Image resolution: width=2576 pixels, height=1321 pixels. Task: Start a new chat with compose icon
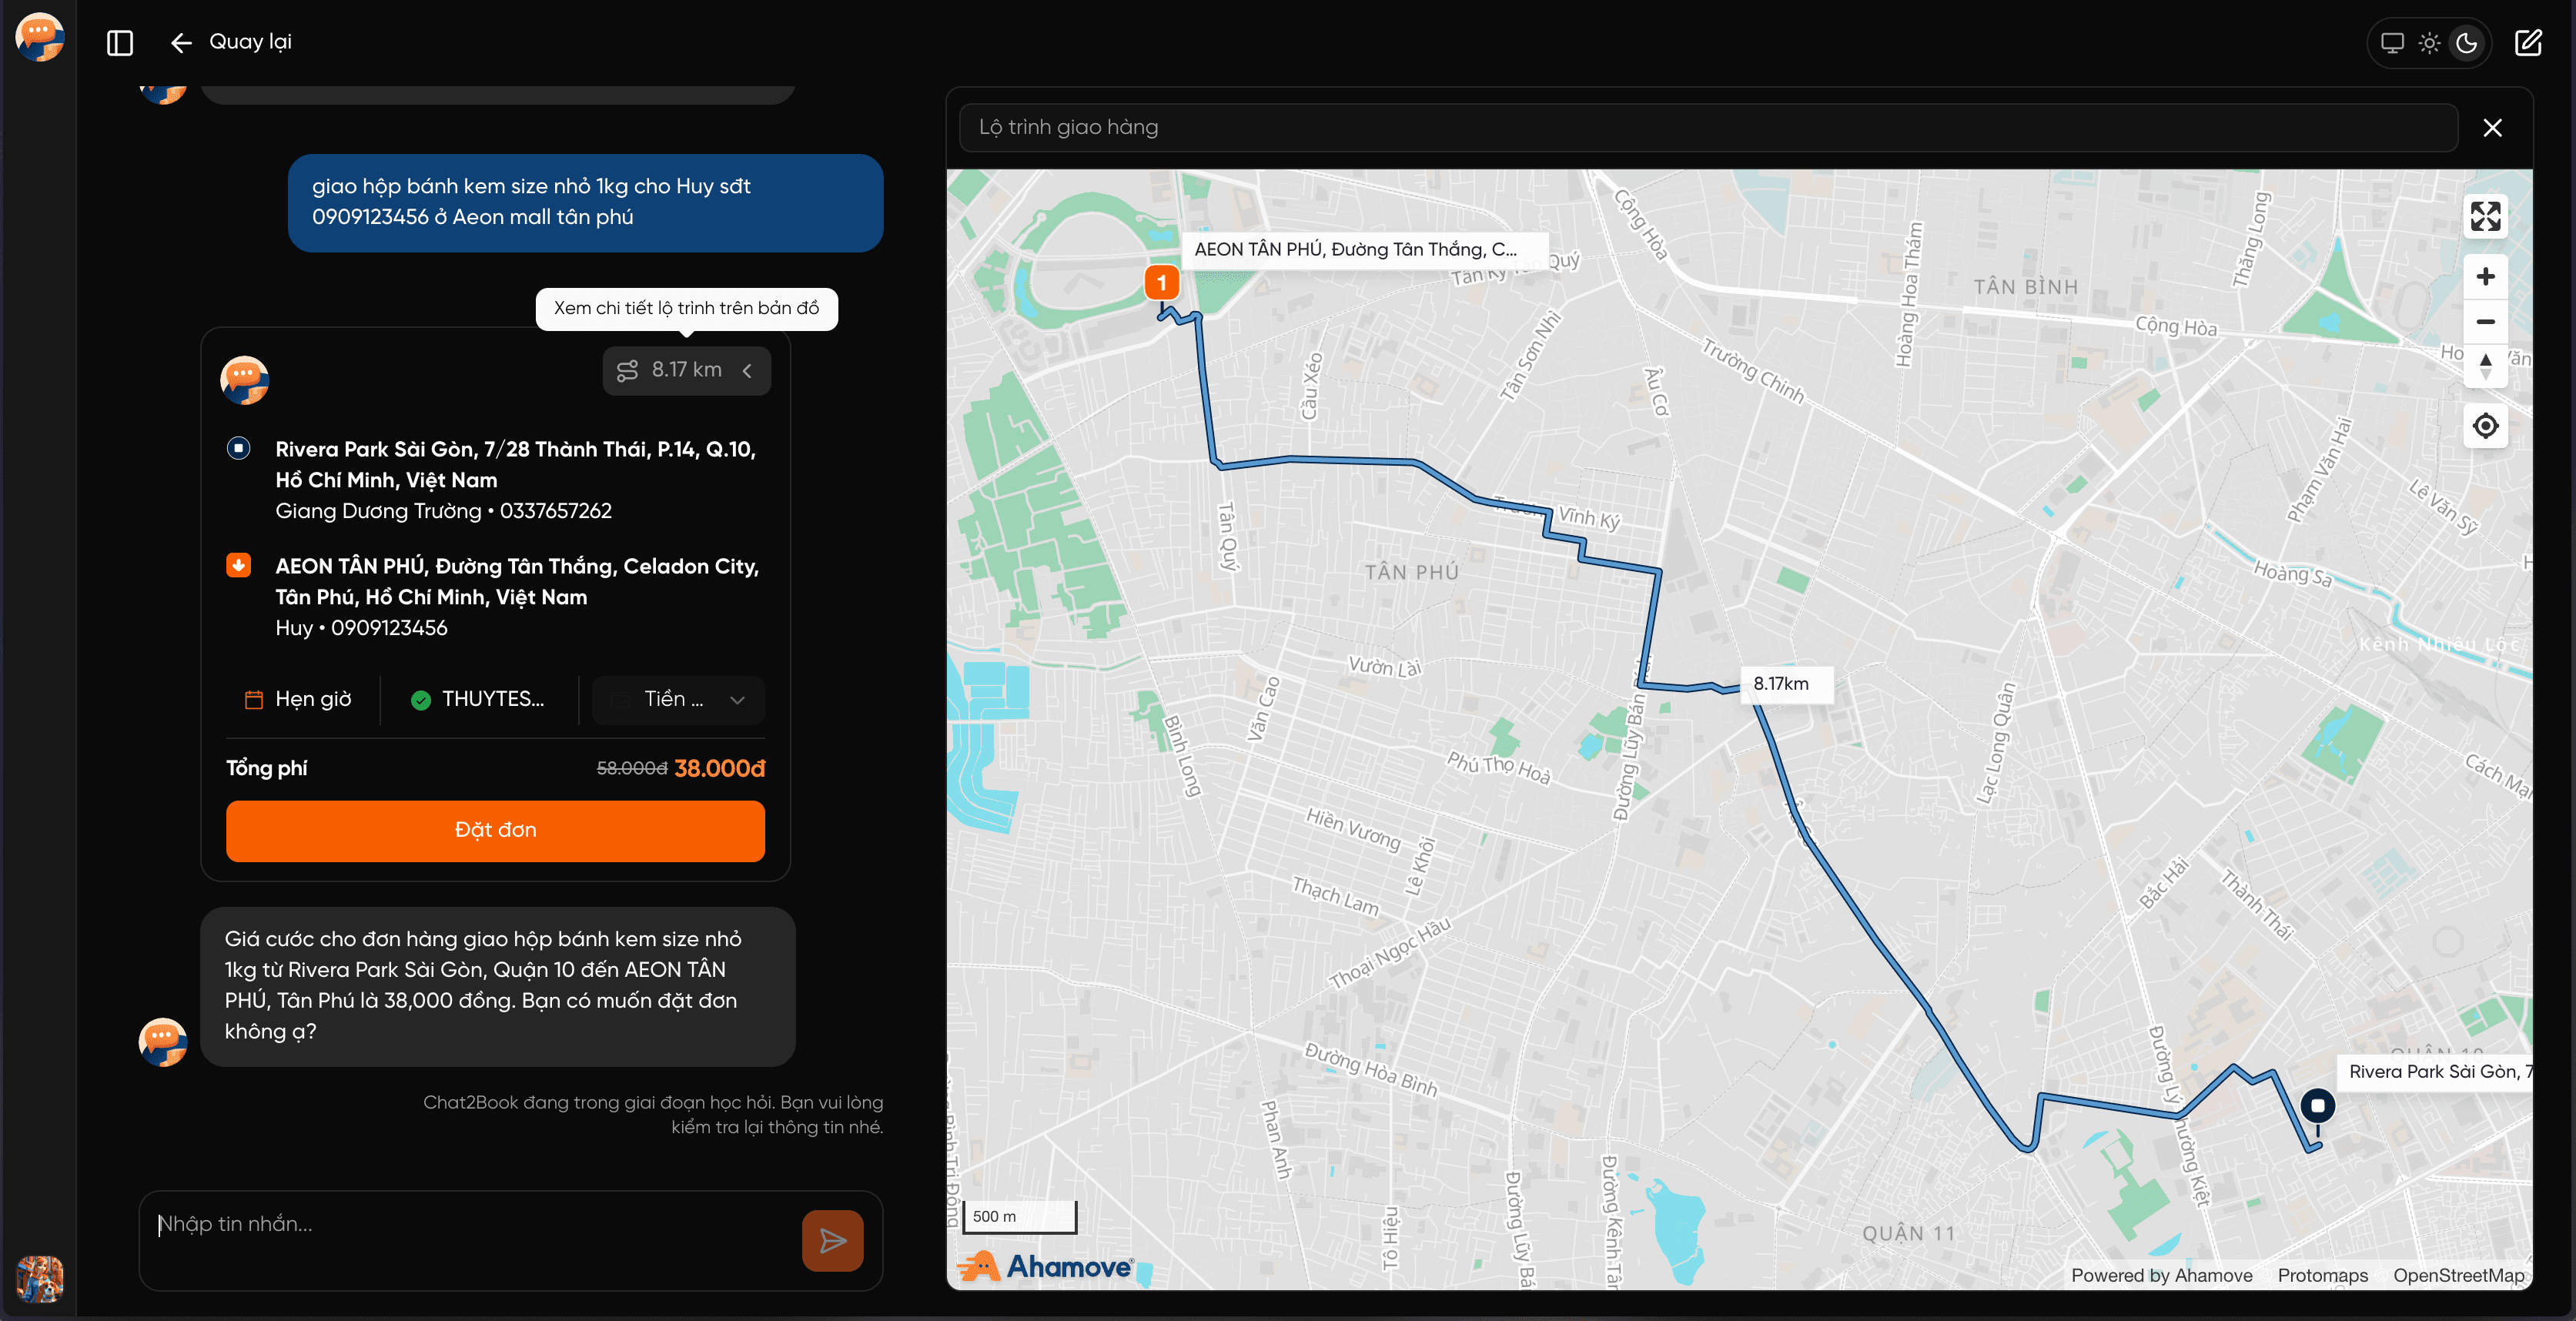2528,43
